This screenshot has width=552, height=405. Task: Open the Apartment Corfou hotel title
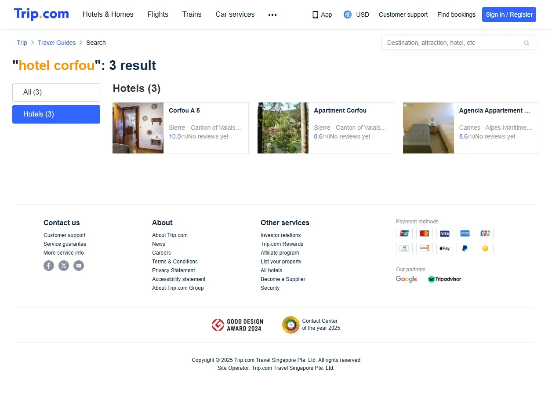click(340, 110)
